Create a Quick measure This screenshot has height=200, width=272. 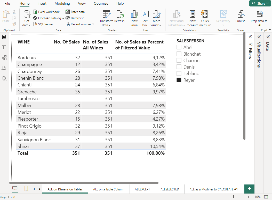tap(205, 18)
